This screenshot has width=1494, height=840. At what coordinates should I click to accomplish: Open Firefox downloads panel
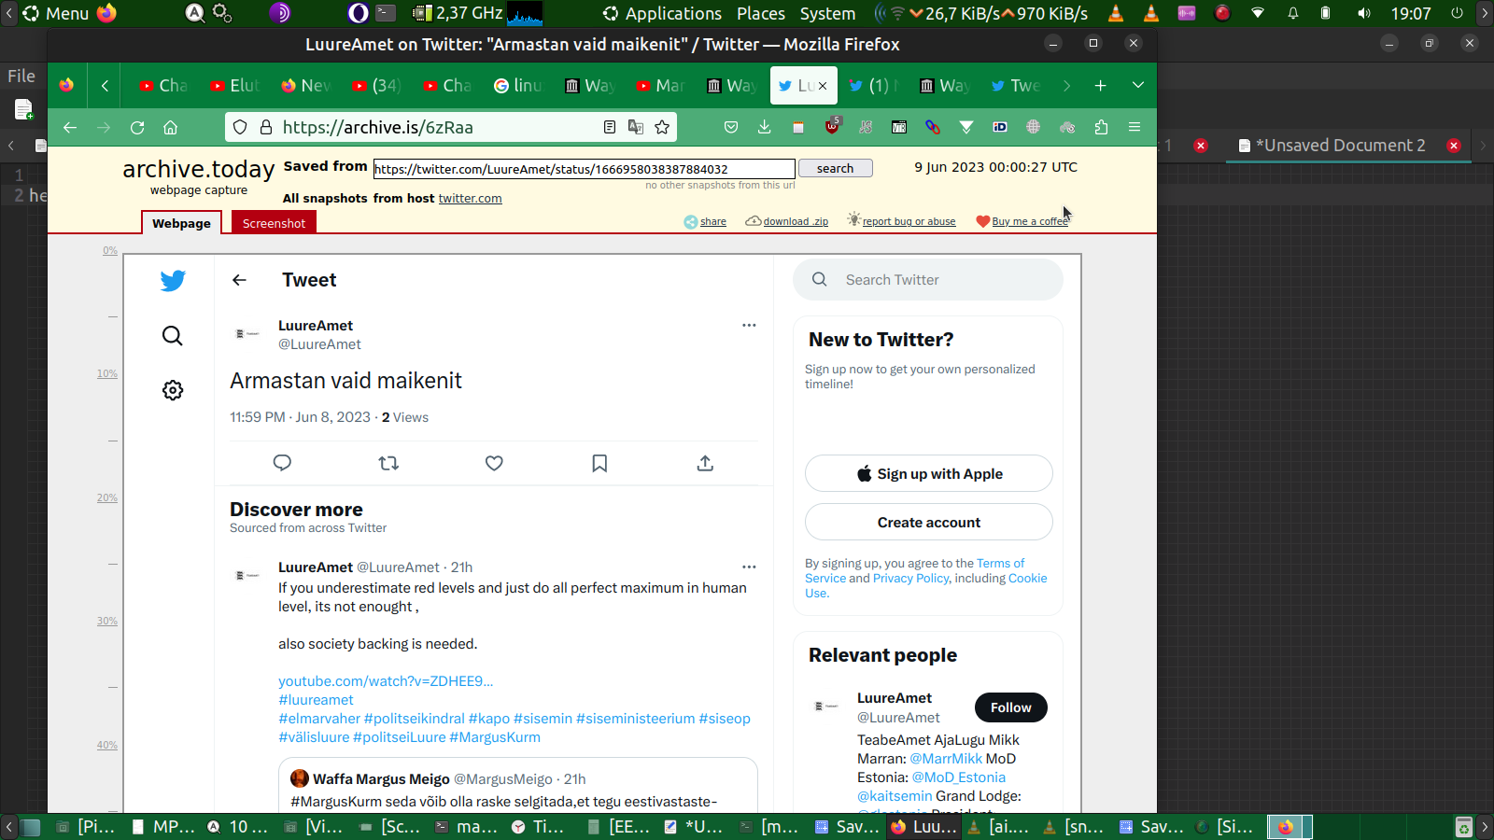[764, 127]
